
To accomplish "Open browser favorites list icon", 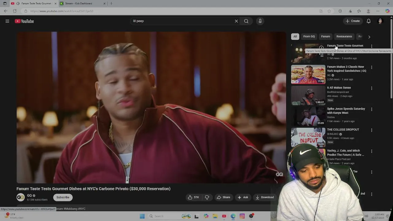I will point(359,11).
